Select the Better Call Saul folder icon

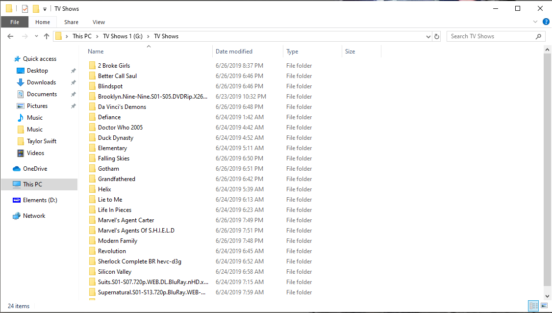pos(92,76)
